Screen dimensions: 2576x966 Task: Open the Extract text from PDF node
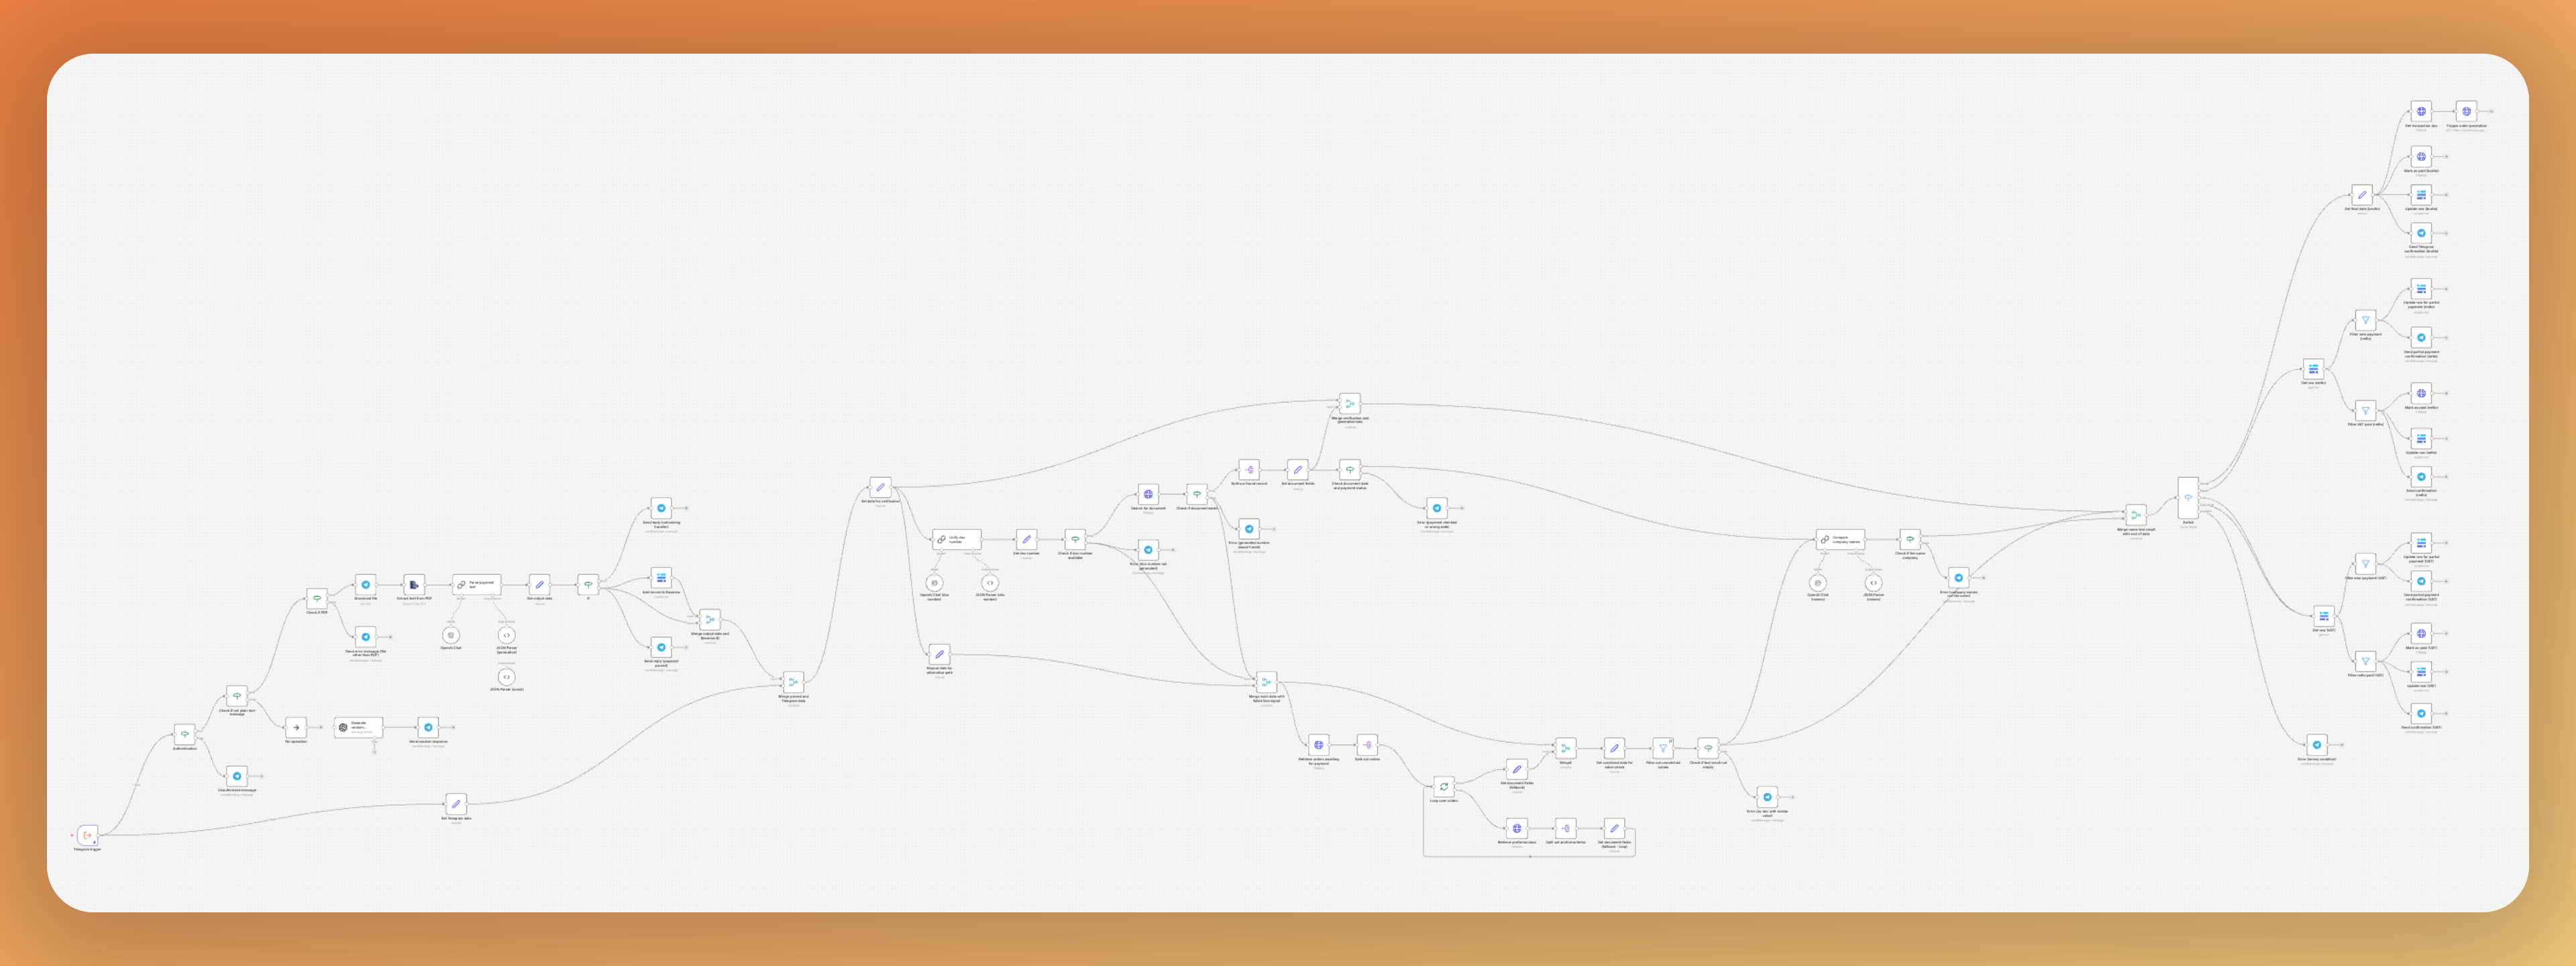(414, 585)
